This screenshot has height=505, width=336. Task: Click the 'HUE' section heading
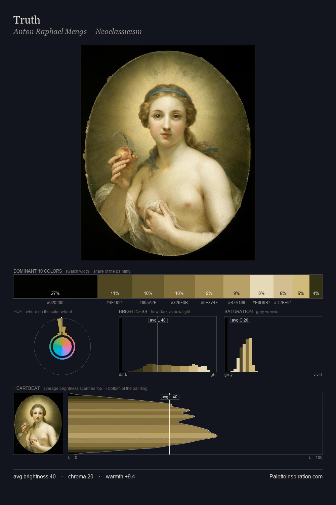tap(18, 311)
